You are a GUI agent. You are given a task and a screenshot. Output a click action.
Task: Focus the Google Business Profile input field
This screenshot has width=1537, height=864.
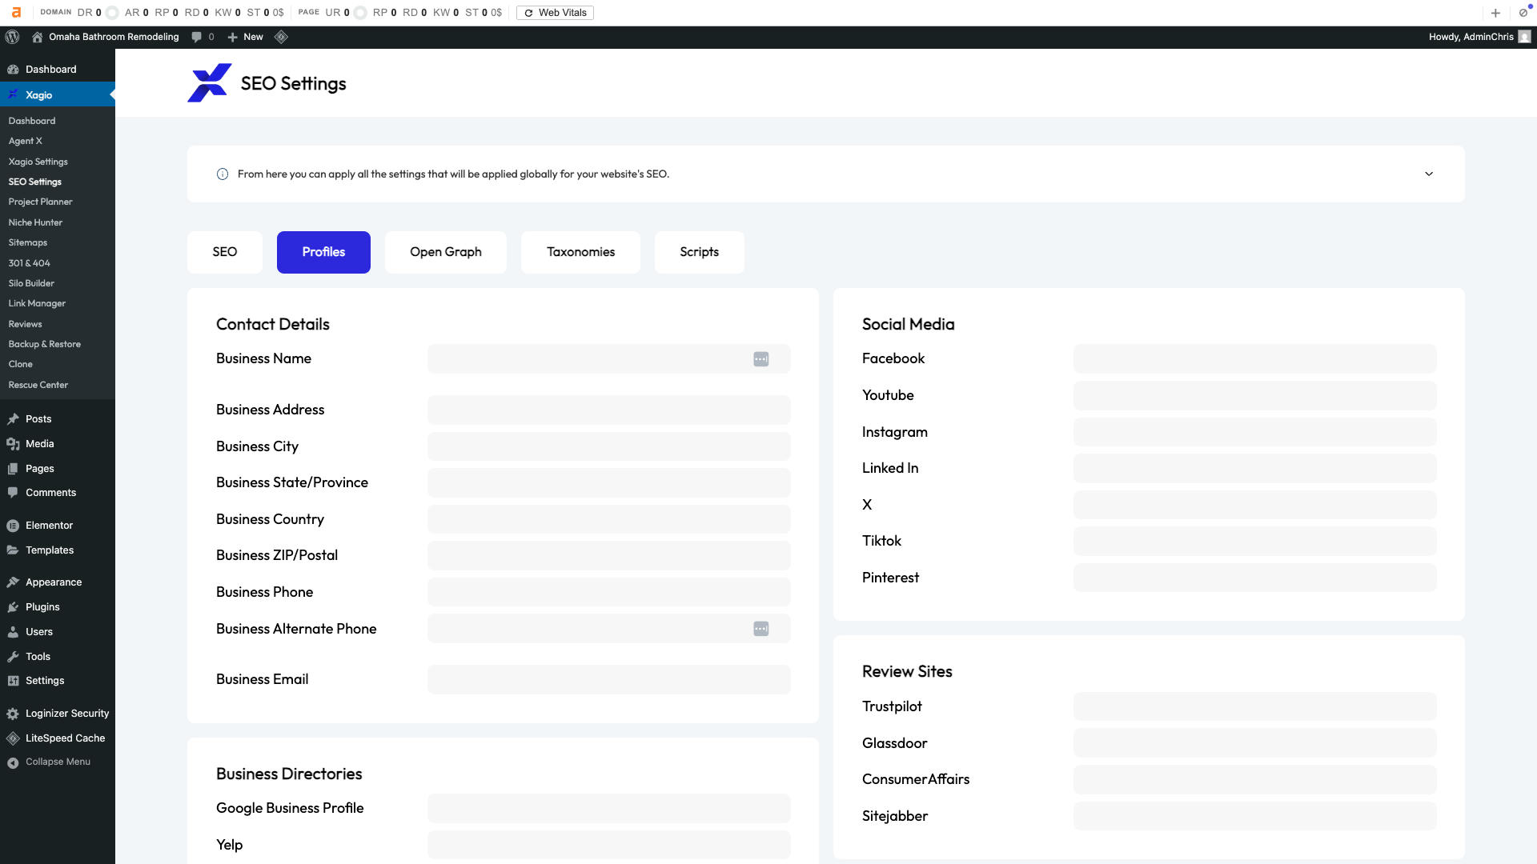click(608, 808)
